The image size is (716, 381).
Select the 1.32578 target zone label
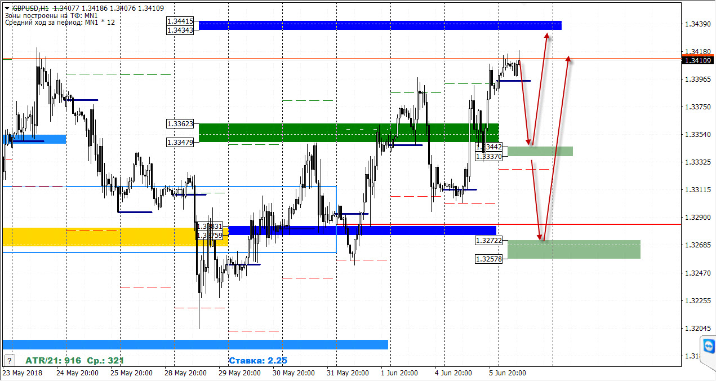tap(489, 259)
